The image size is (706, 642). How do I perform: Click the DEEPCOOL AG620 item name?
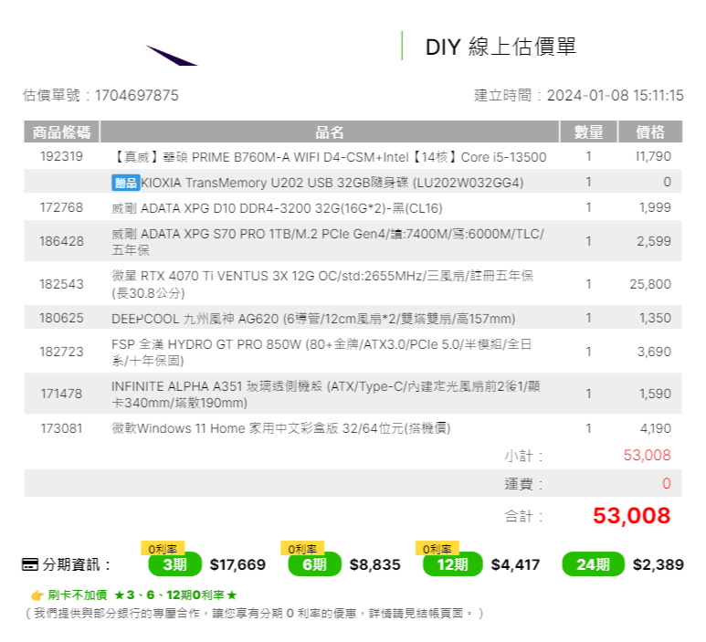[313, 319]
